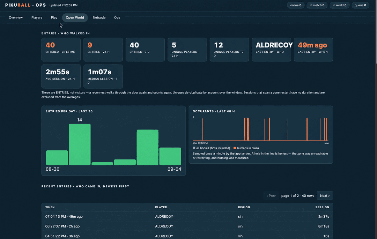Click the orange humans in plaza swatch

point(235,148)
